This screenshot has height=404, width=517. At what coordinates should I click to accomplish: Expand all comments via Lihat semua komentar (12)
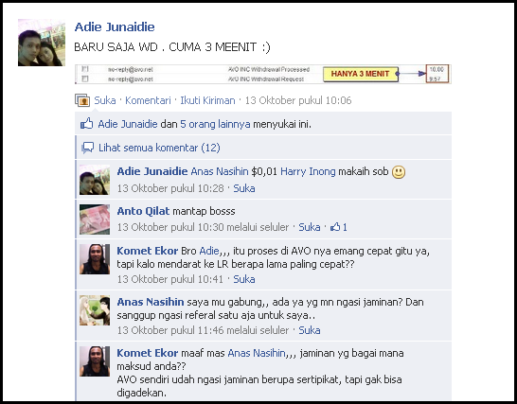pos(159,148)
